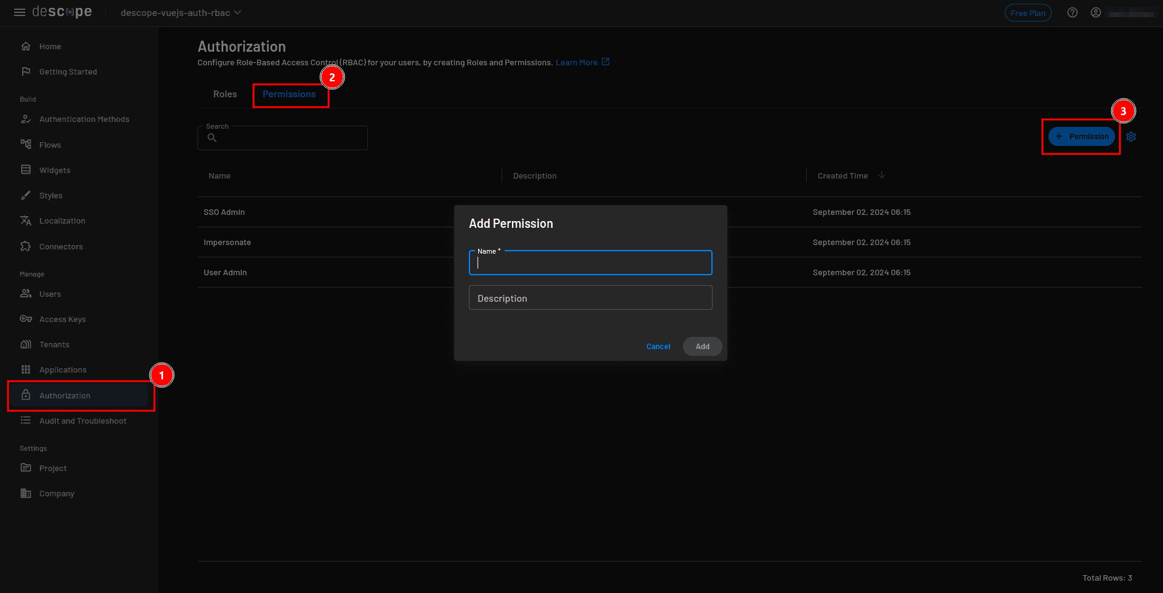Select the Permissions tab
This screenshot has height=593, width=1163.
pyautogui.click(x=289, y=94)
